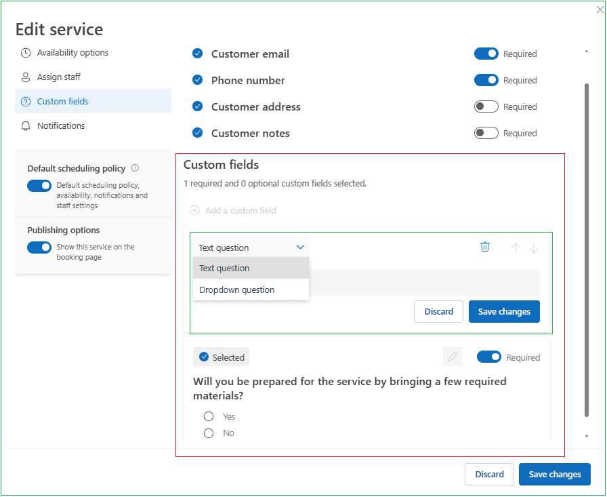Open the Custom fields section in sidebar
Image resolution: width=607 pixels, height=497 pixels.
pyautogui.click(x=93, y=101)
